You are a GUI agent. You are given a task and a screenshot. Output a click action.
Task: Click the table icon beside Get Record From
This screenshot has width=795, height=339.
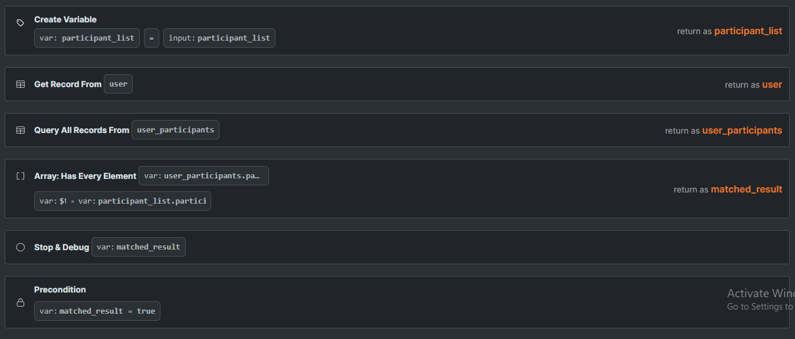[x=21, y=84]
